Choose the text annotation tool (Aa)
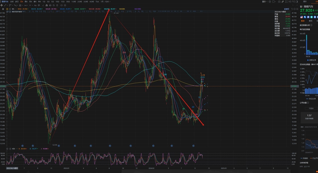318x173 pixels. [x=35, y=5]
